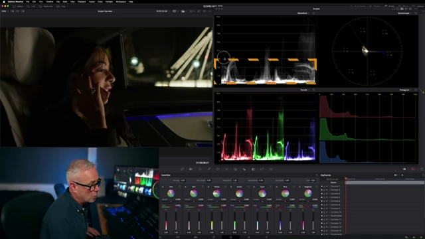Open Vectorscope settings icon

416,13
